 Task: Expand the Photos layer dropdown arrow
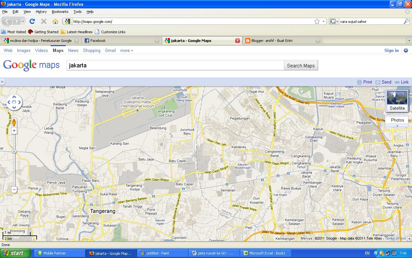click(397, 126)
